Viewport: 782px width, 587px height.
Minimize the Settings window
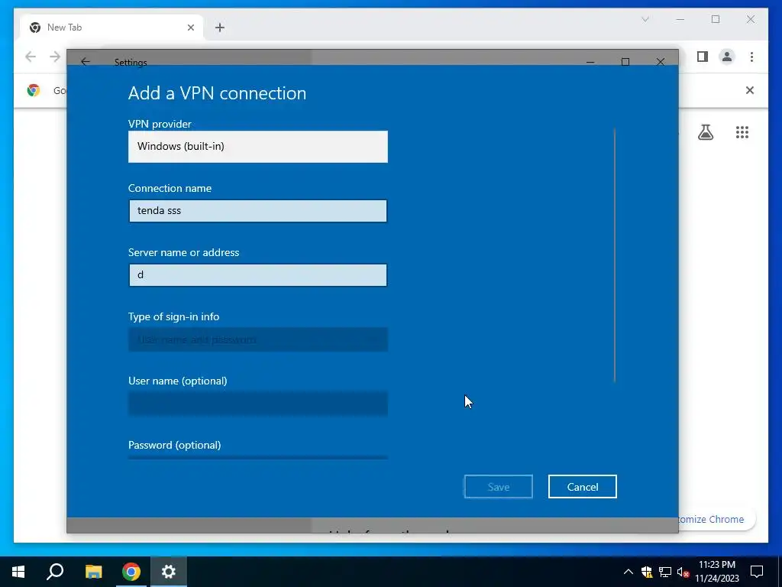[590, 61]
